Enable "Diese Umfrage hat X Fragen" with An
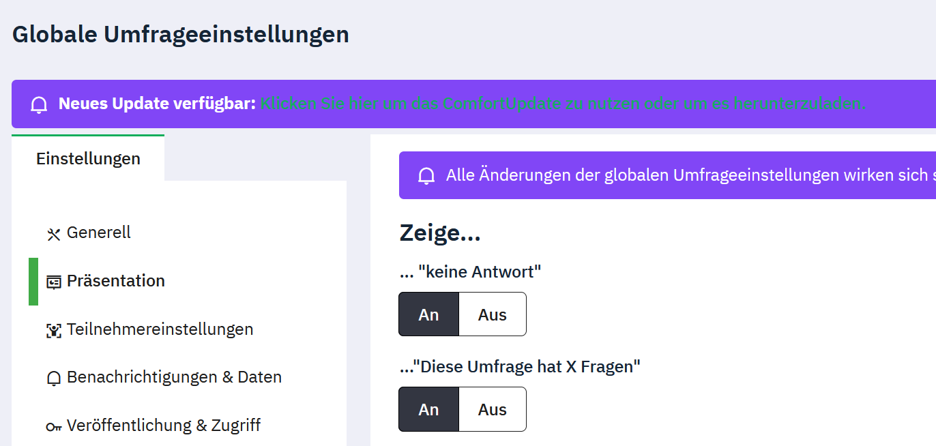Image resolution: width=936 pixels, height=446 pixels. point(428,409)
